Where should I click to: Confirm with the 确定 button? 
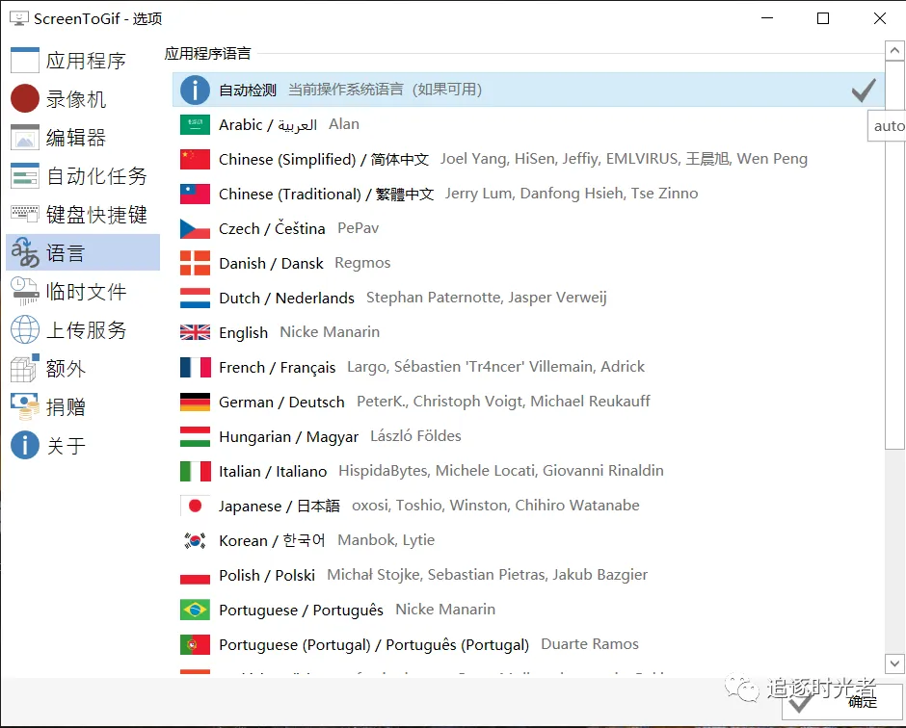(x=841, y=702)
